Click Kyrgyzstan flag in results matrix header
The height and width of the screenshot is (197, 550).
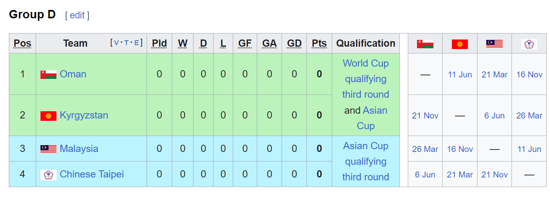point(459,43)
